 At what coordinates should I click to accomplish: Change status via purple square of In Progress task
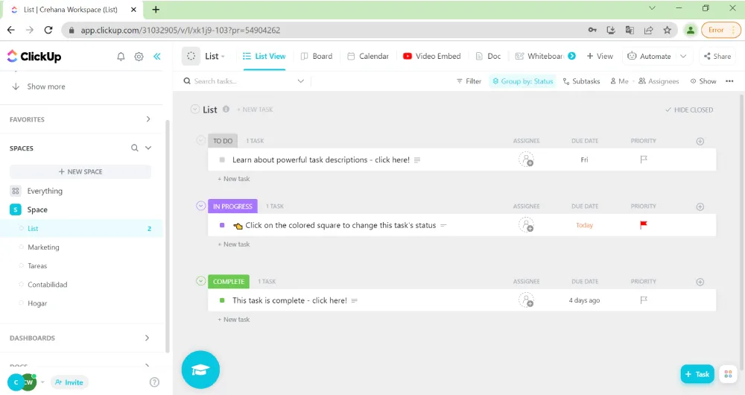pyautogui.click(x=222, y=225)
